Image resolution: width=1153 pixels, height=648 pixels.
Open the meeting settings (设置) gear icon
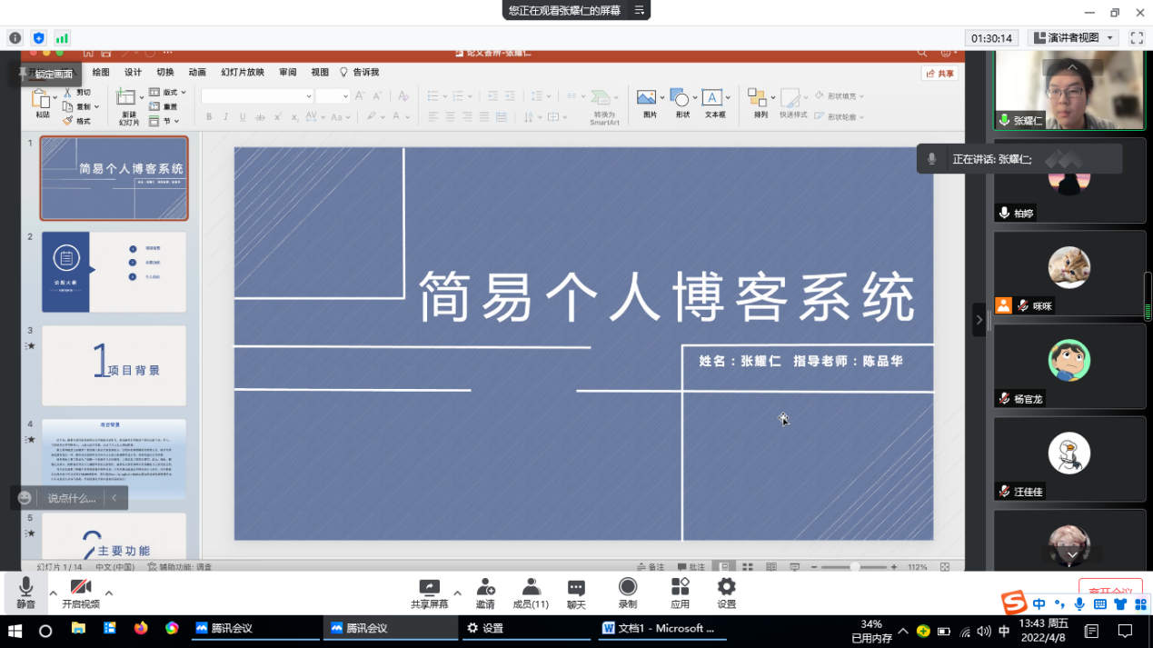coord(726,586)
